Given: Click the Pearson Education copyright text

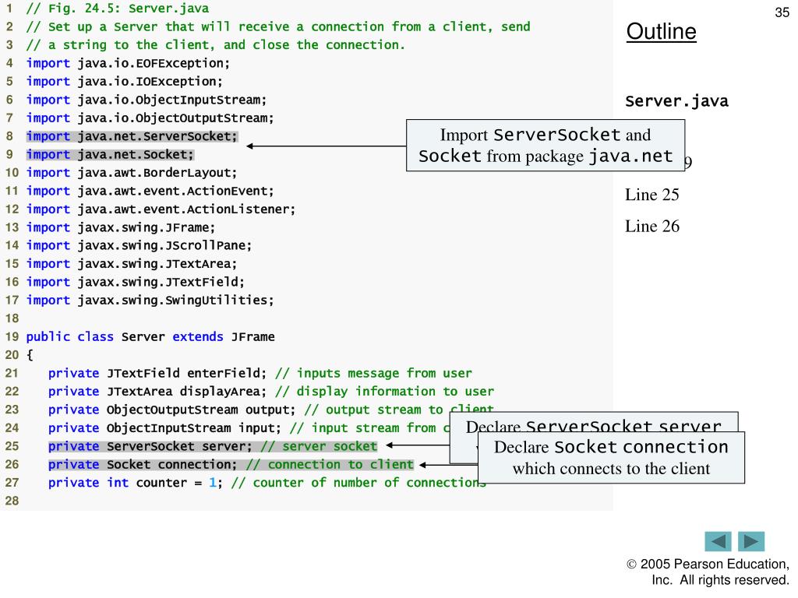Looking at the screenshot, I should pos(708,564).
